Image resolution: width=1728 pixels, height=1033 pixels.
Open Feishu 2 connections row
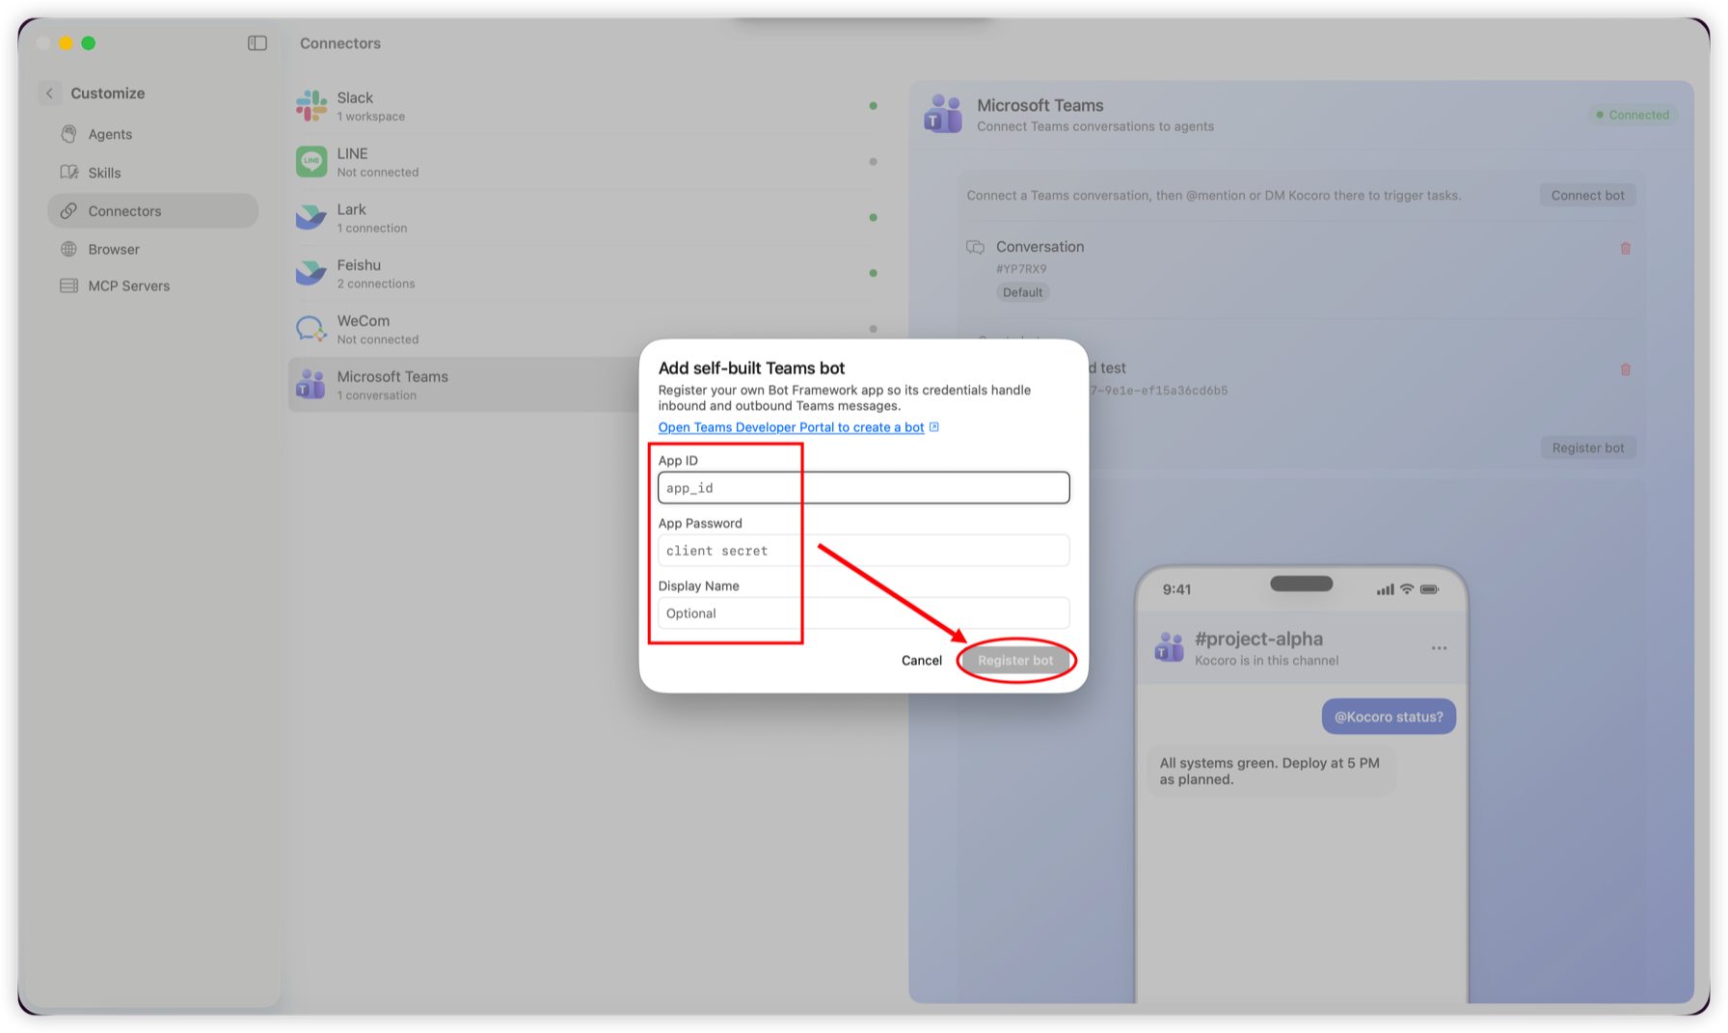click(588, 273)
